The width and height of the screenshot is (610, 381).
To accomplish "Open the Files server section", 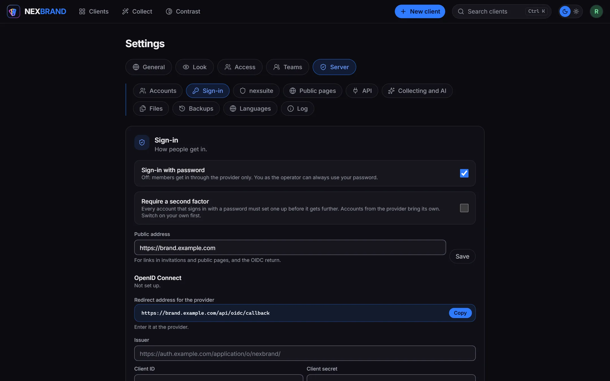I will [151, 108].
